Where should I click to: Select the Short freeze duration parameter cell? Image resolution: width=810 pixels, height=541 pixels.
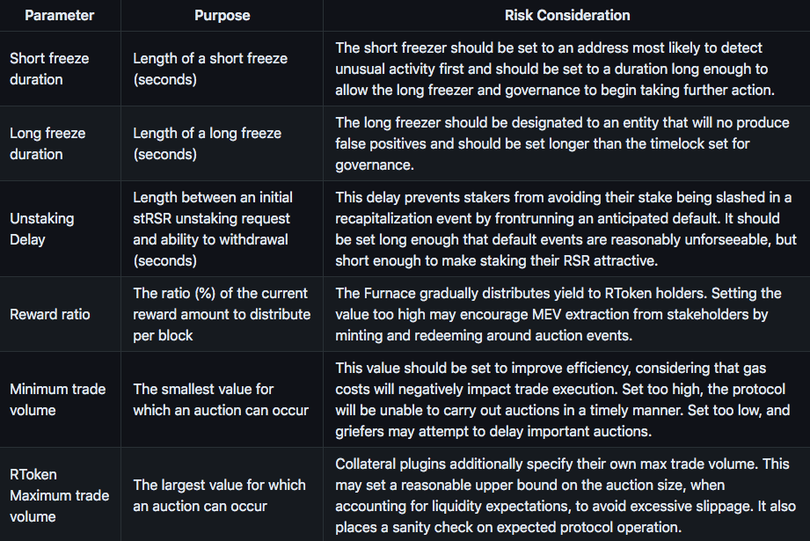(49, 69)
